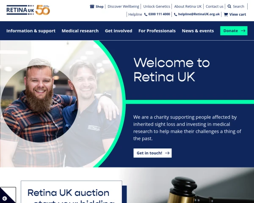This screenshot has width=254, height=203.
Task: Visit the About Retina UK link
Action: pos(188,6)
